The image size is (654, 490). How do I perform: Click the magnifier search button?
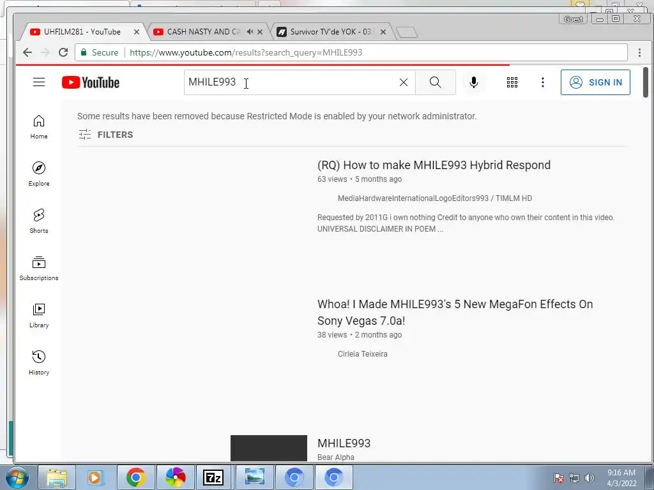click(x=435, y=82)
